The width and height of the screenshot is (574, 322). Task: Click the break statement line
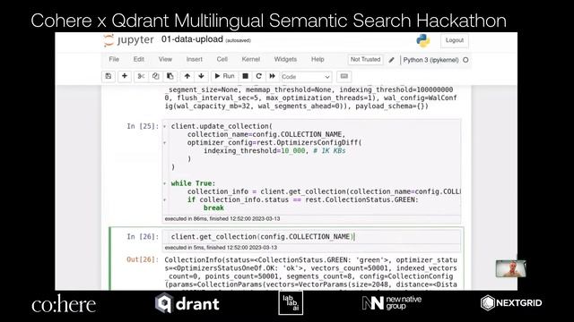213,208
